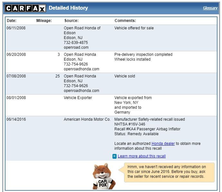Select the Detailed History heading
Image resolution: width=222 pixels, height=192 pixels.
(68, 8)
